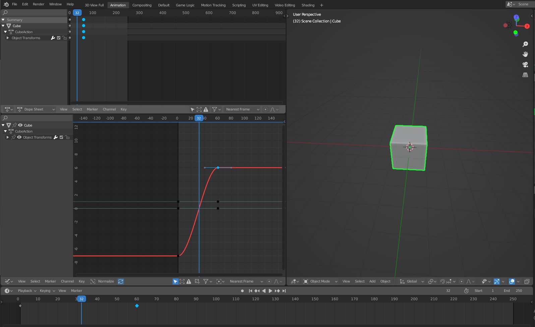535x327 pixels.
Task: Click the Add menu in 3D viewport
Action: (x=372, y=281)
